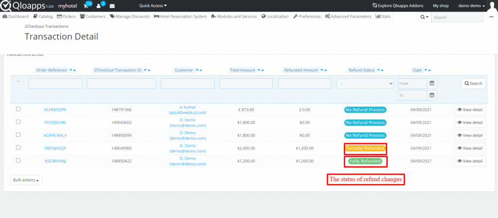View detail for order AGKHCNALV
The height and width of the screenshot is (218, 498).
click(470, 135)
